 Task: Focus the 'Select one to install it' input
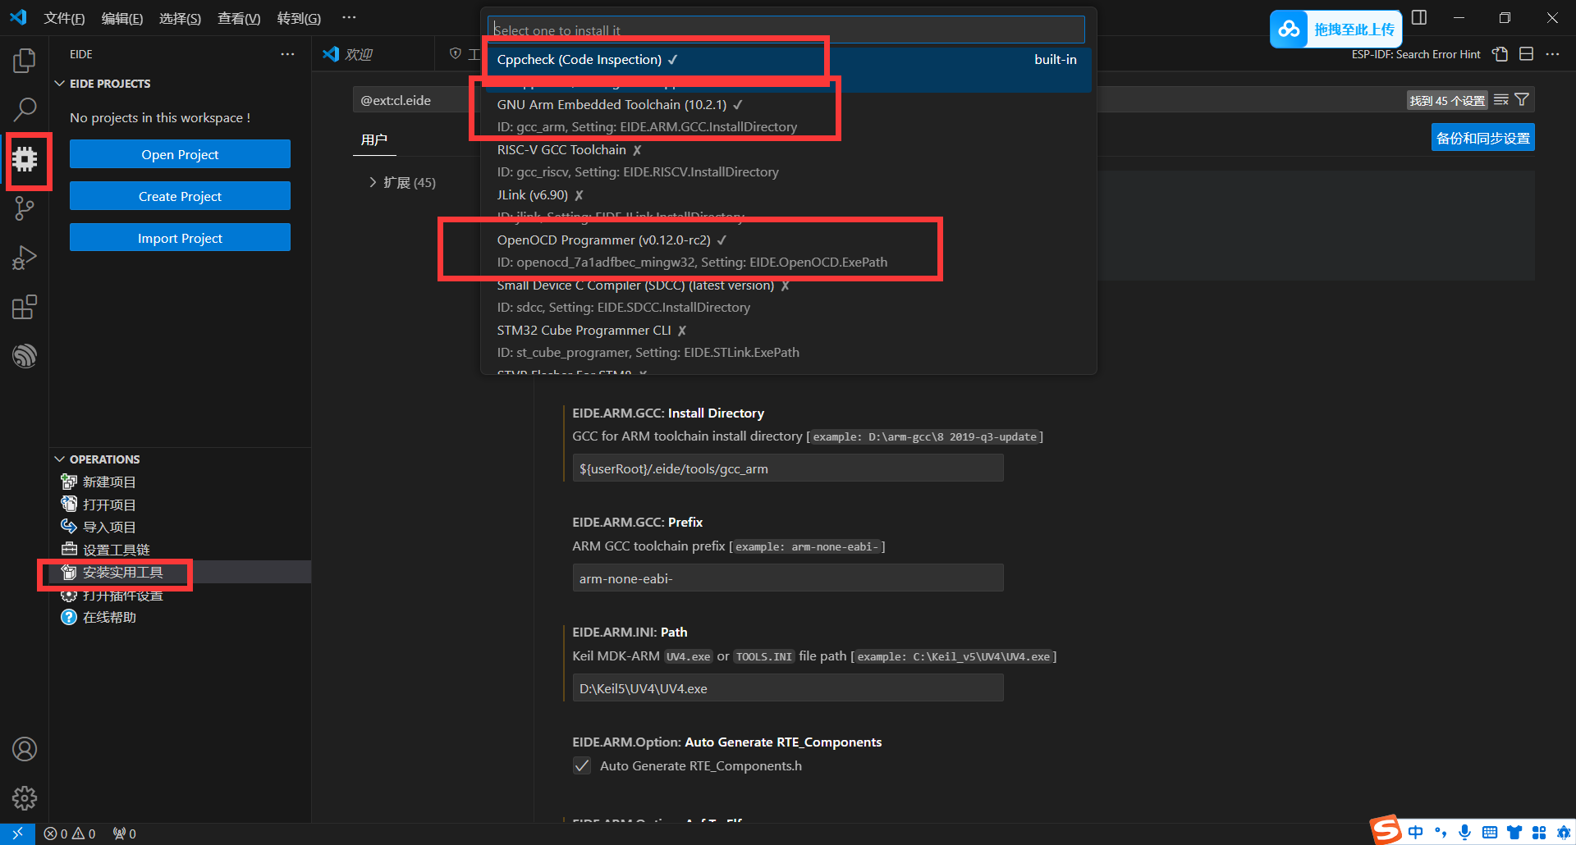tap(786, 30)
